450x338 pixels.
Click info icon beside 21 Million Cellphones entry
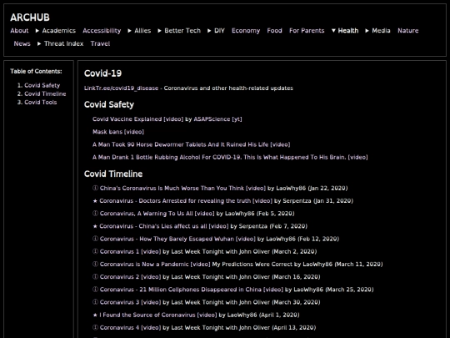click(x=95, y=289)
